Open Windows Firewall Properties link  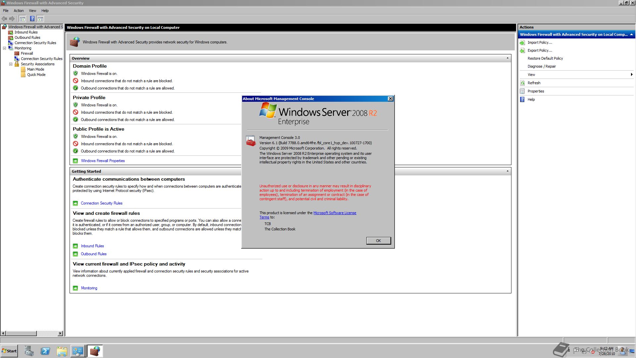[103, 161]
